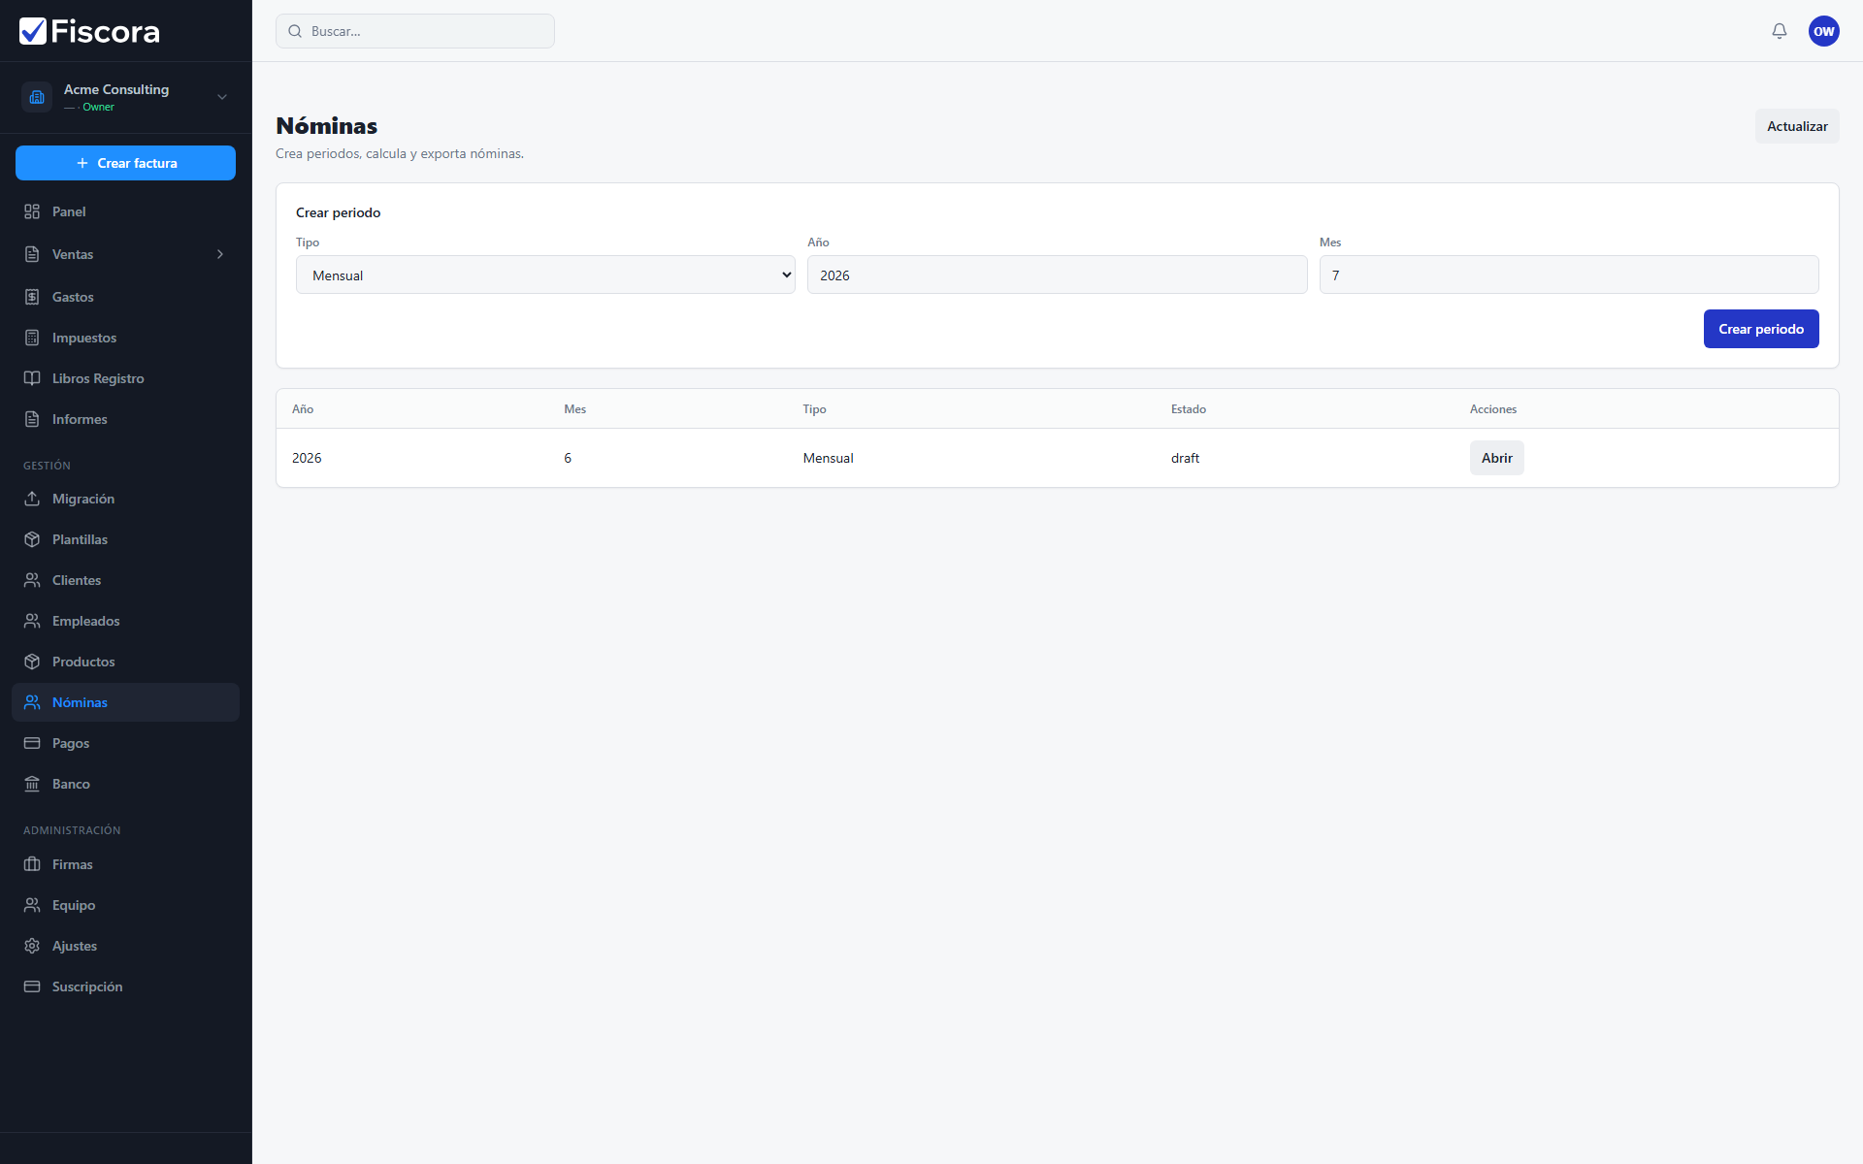This screenshot has height=1164, width=1863.
Task: Open notifications bell icon
Action: click(x=1779, y=31)
